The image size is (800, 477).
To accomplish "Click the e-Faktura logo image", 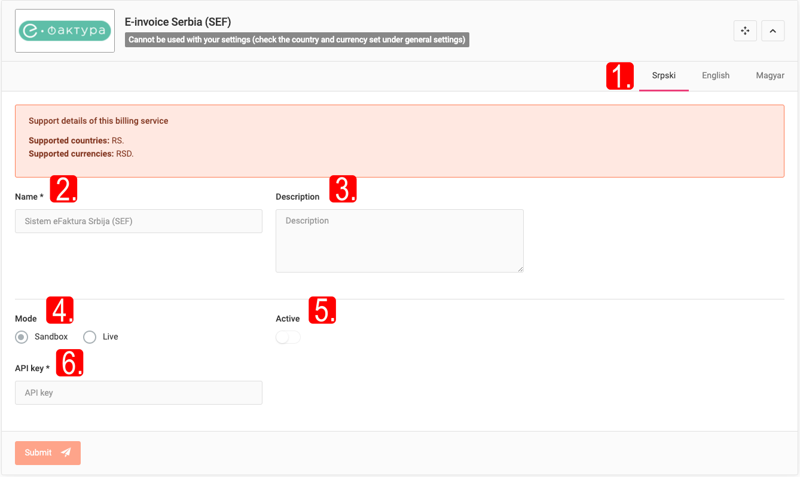I will [65, 31].
